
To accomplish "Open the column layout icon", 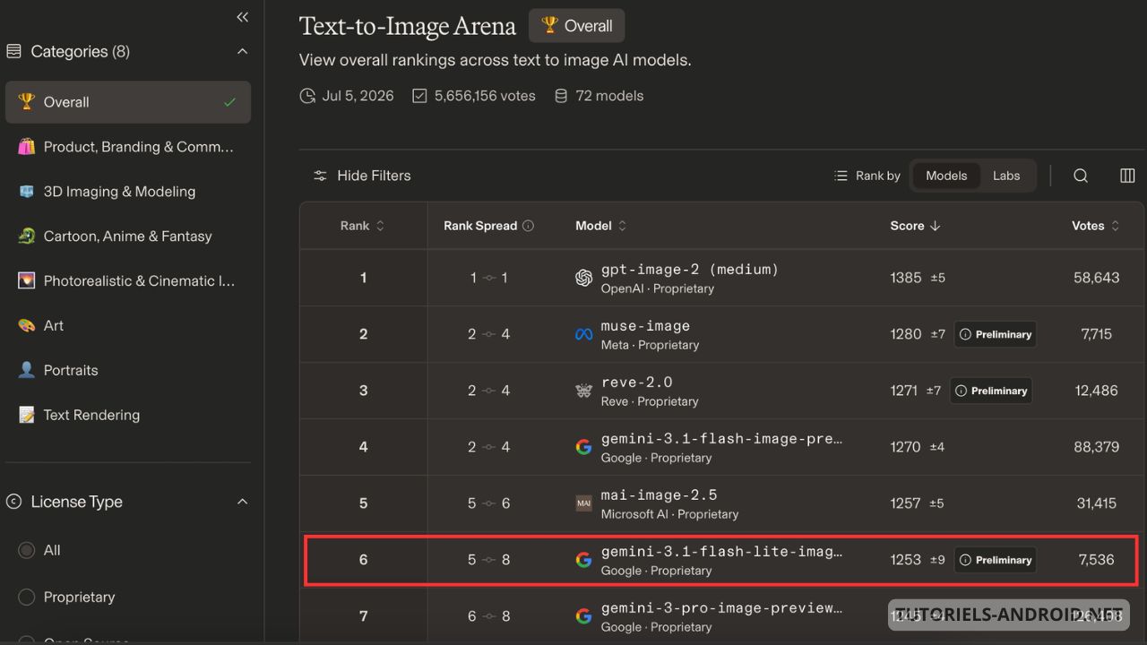I will pyautogui.click(x=1128, y=176).
